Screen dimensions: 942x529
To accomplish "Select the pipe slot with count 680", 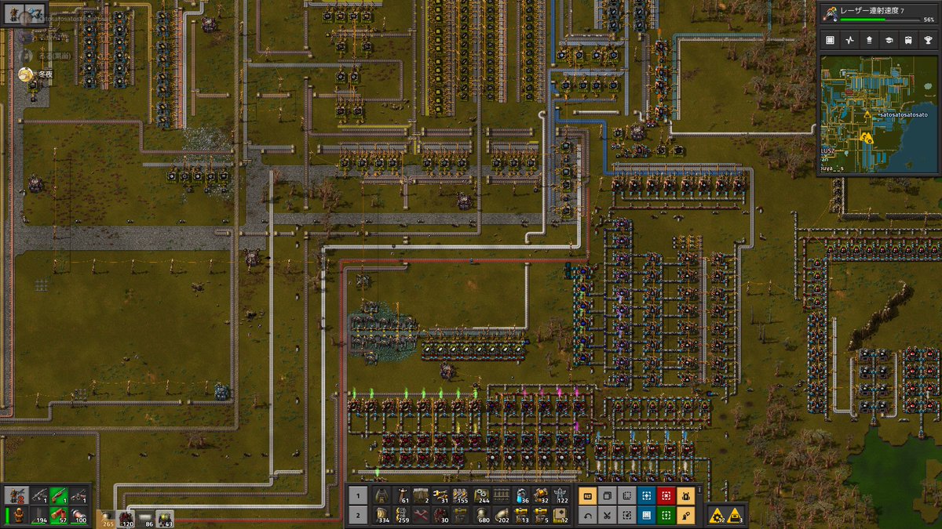I will (x=481, y=515).
